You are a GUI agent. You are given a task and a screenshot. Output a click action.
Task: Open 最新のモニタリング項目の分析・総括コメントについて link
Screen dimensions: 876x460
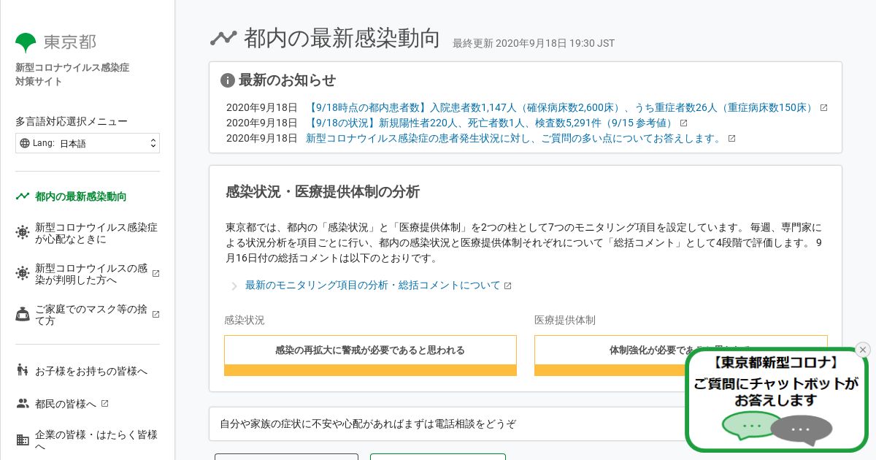[x=373, y=285]
